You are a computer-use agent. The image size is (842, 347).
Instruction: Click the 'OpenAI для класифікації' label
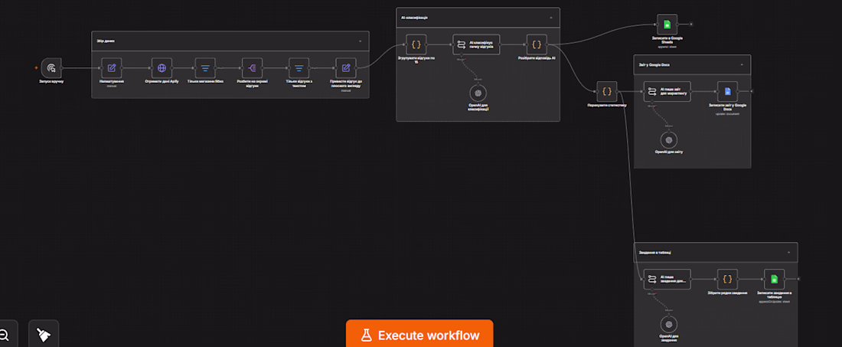tap(478, 107)
